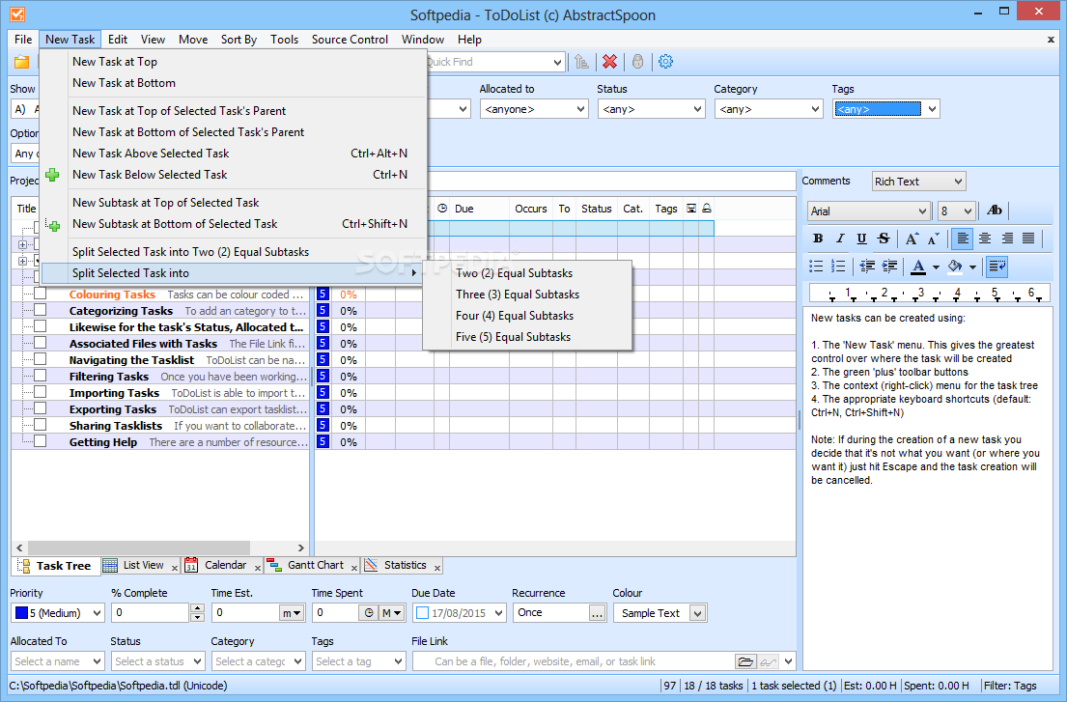Select Five (5) Equal Subtasks

(513, 337)
